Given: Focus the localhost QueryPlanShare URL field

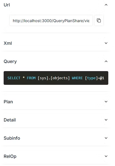Looking at the screenshot, I should pyautogui.click(x=51, y=20).
